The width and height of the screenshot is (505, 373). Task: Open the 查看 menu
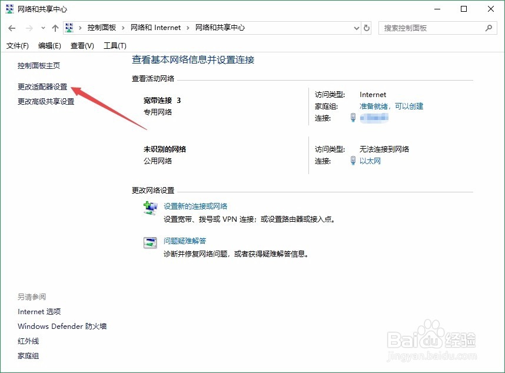[x=82, y=45]
